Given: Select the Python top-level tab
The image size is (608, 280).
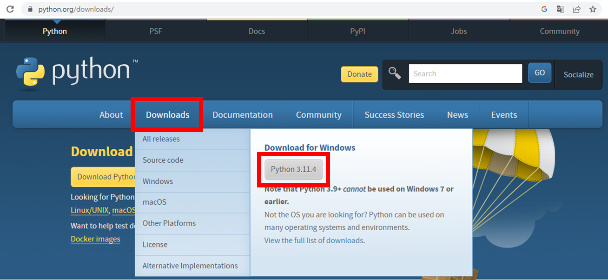Looking at the screenshot, I should point(55,31).
